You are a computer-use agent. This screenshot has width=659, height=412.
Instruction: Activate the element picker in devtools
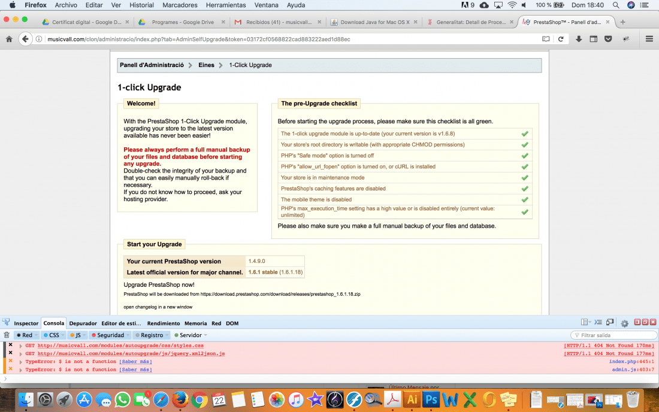[6, 323]
